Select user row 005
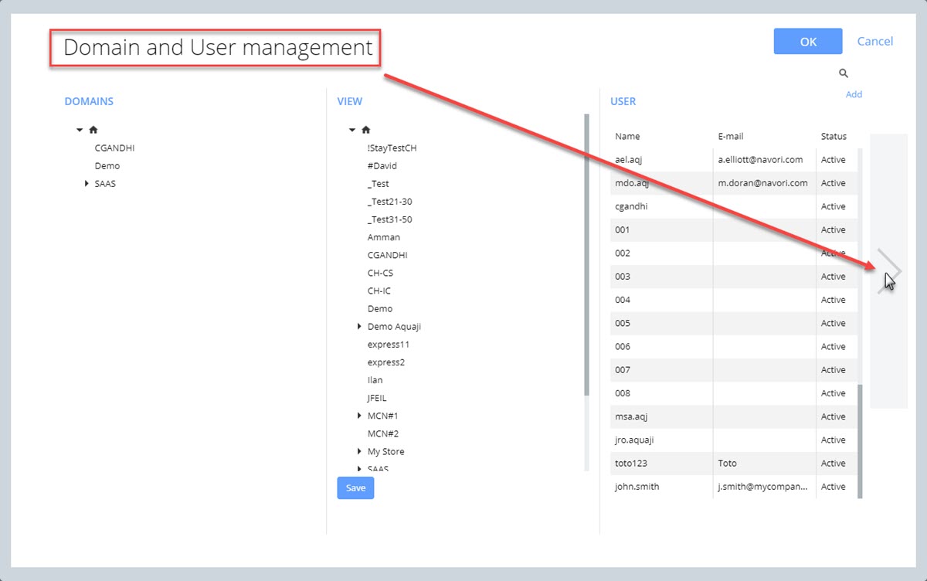The width and height of the screenshot is (927, 581). 733,323
